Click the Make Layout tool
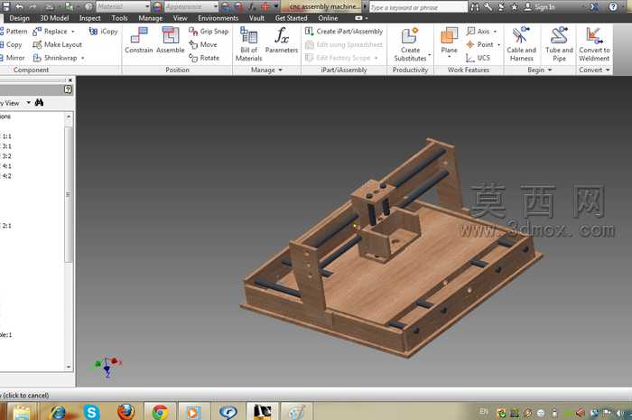Image resolution: width=632 pixels, height=420 pixels. [x=57, y=44]
